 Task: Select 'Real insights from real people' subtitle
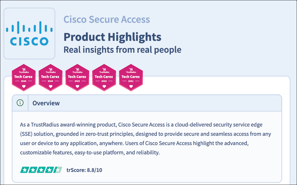(122, 50)
